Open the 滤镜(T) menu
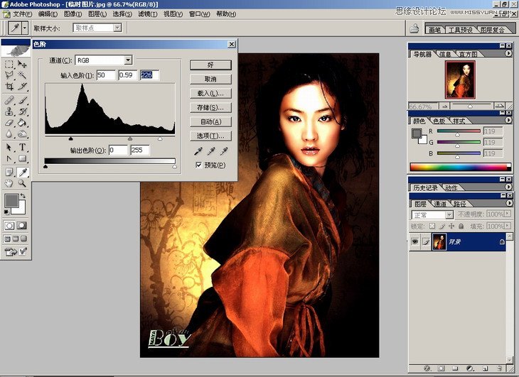Screen dimensions: 519x377 (148, 14)
